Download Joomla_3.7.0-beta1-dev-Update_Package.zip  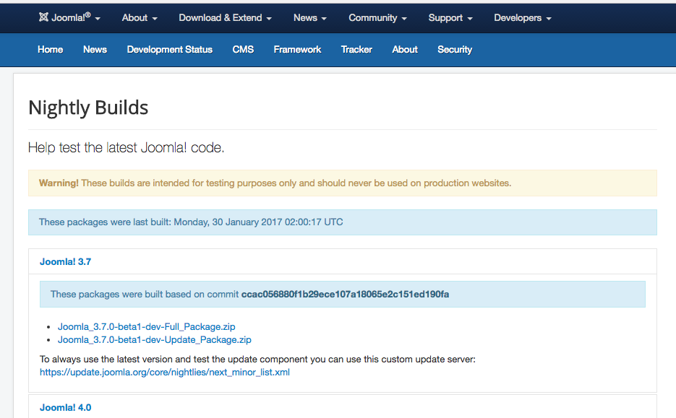tap(154, 339)
